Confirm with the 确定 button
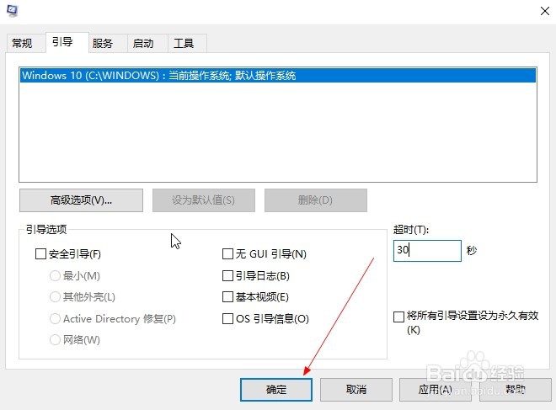The height and width of the screenshot is (410, 556). tap(276, 390)
